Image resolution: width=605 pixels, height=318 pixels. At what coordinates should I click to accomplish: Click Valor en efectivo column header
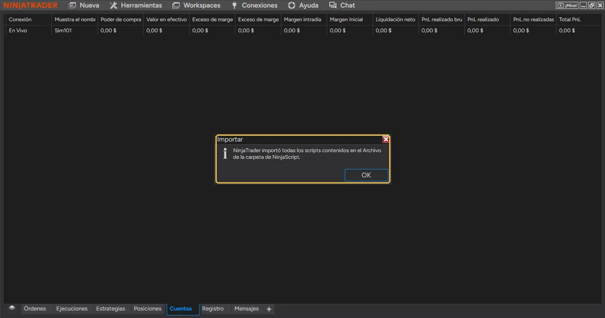tap(166, 19)
